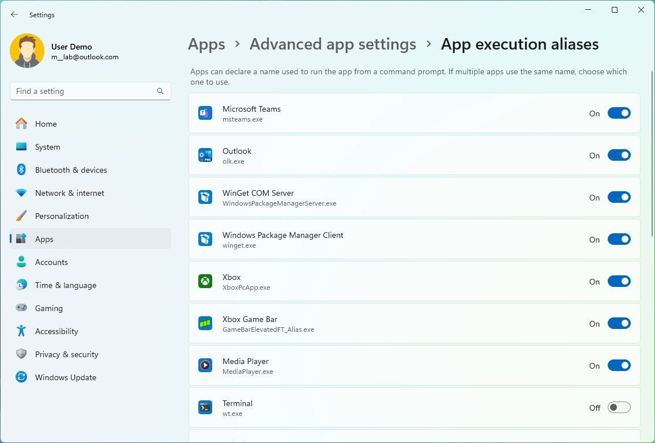Click the Microsoft Teams app icon
This screenshot has height=443, width=655.
point(205,113)
